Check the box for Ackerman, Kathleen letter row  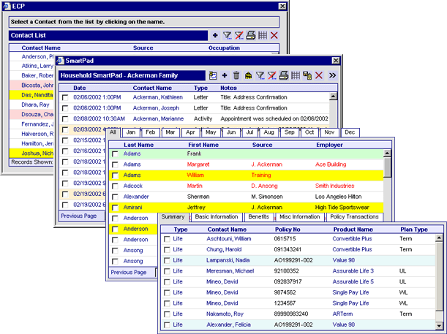(66, 97)
